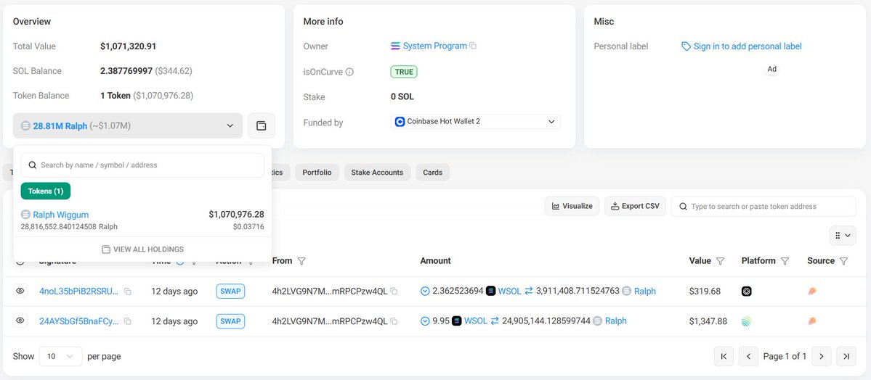Copy the System Program owner address

[473, 46]
